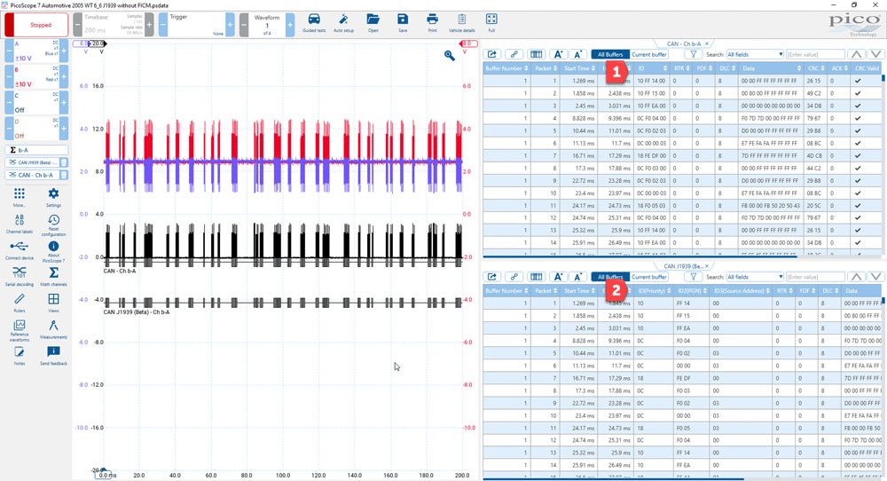Open the All fields search dropdown in the upper table
Viewport: 887px width, 481px height.
tap(755, 54)
